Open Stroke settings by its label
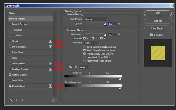The width and height of the screenshot is (176, 110). [x=15, y=41]
